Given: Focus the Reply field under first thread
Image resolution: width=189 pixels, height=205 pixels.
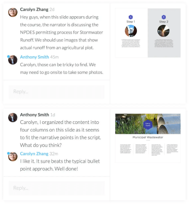Looking at the screenshot, I should [x=57, y=92].
